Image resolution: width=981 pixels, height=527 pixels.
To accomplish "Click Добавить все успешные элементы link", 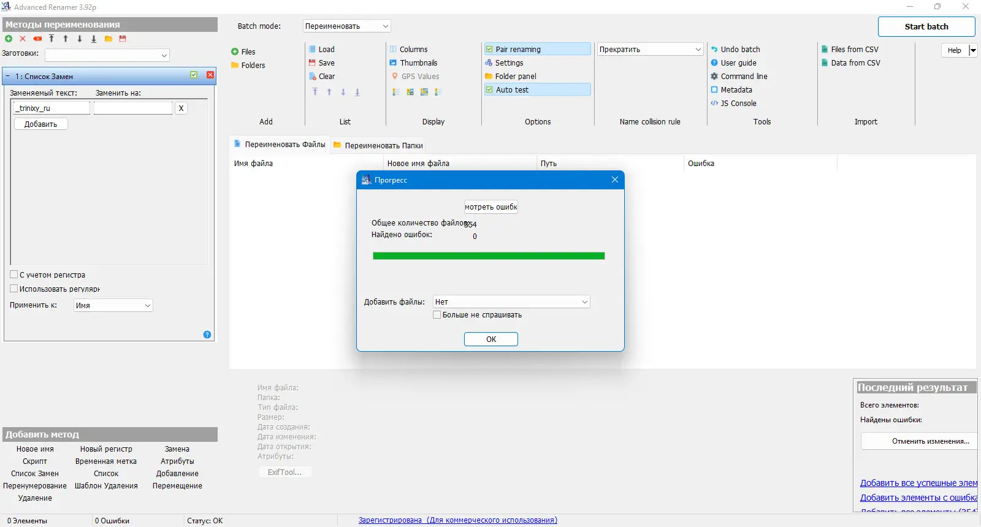I will click(x=918, y=483).
